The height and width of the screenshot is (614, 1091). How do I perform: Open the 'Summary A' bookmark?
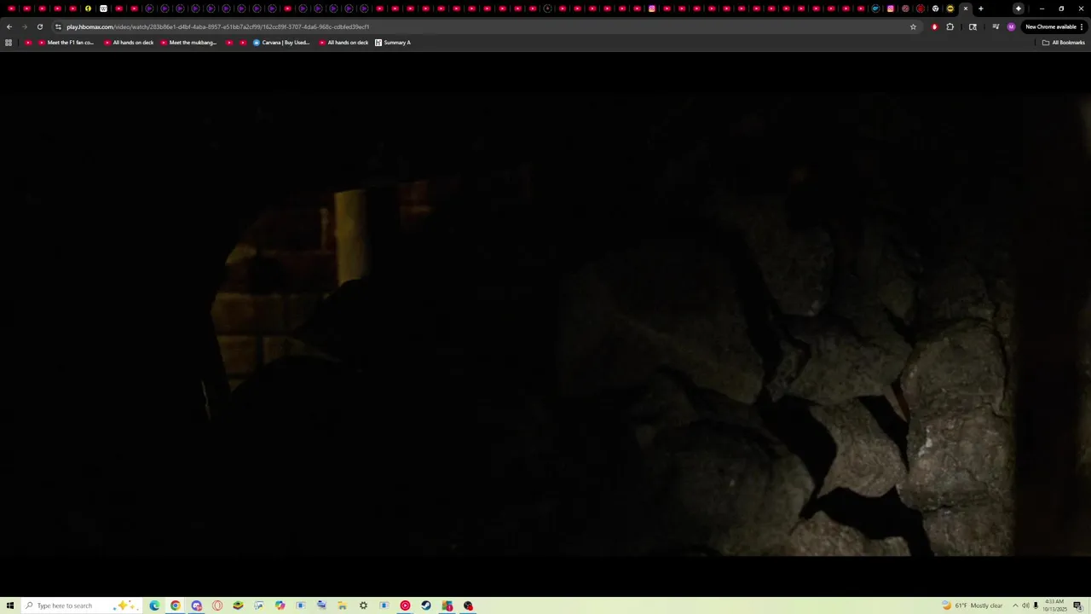coord(392,43)
